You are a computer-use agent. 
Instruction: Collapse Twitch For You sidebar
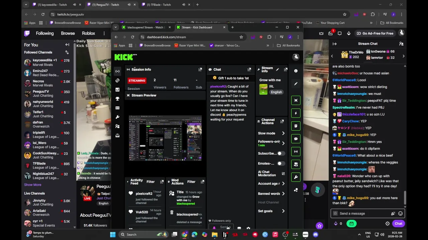point(67,45)
